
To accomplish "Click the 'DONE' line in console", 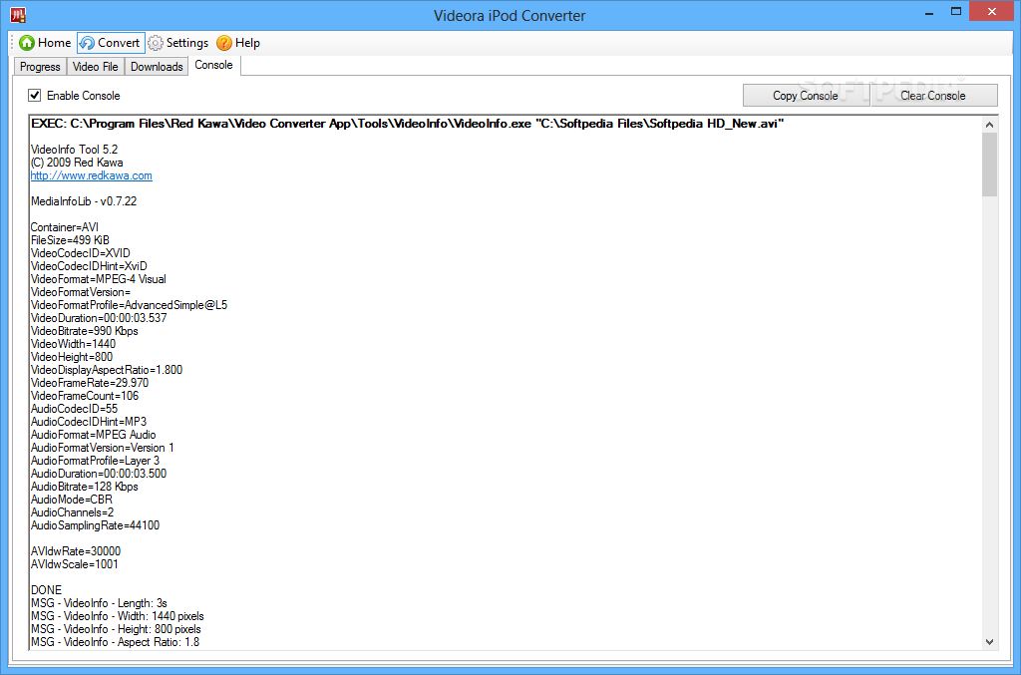I will (46, 590).
